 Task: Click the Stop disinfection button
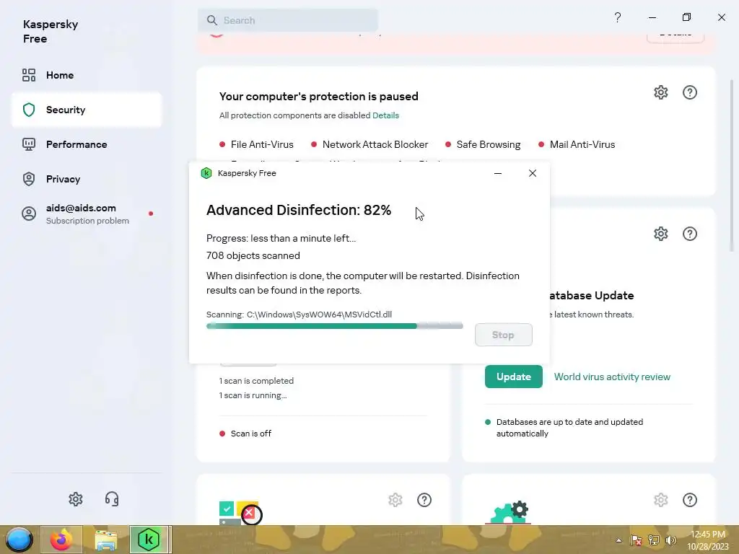tap(503, 335)
